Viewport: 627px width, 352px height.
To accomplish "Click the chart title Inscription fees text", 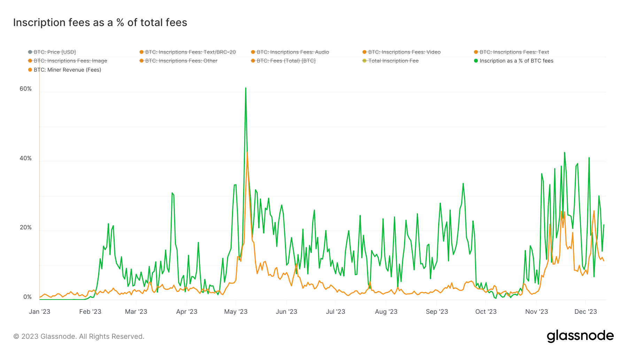I will (x=100, y=23).
